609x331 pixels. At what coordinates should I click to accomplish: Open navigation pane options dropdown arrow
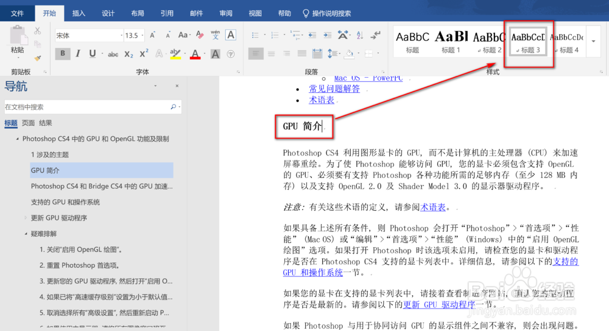point(155,86)
